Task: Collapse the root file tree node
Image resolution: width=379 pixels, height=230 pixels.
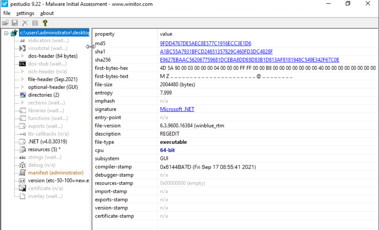Action: 6,33
